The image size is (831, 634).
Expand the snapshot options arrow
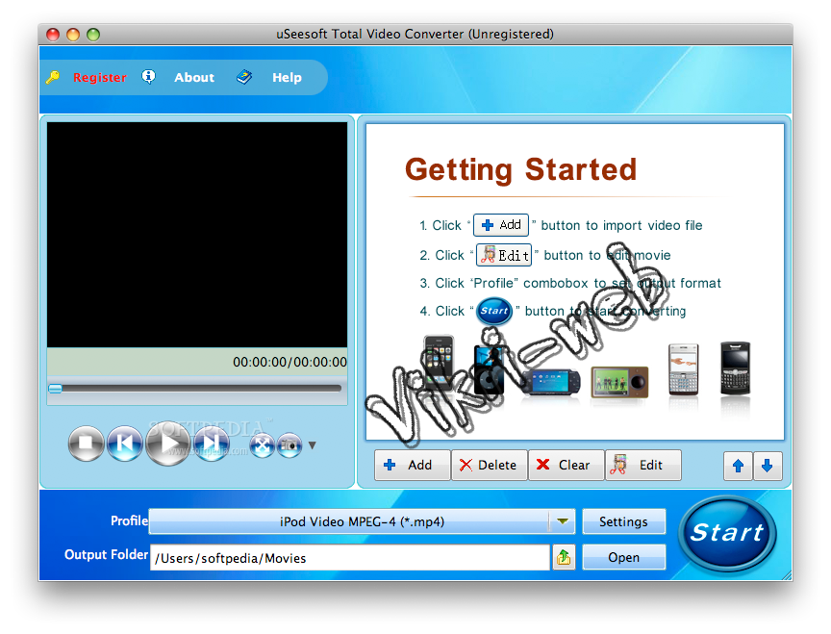coord(311,445)
